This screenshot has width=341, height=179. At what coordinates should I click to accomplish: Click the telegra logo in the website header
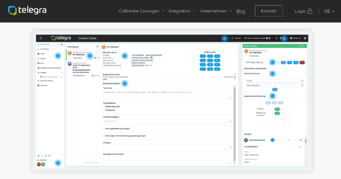[x=27, y=11]
